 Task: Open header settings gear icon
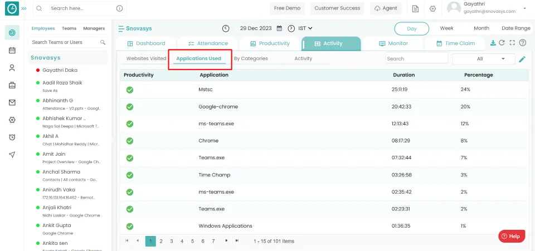tap(432, 8)
